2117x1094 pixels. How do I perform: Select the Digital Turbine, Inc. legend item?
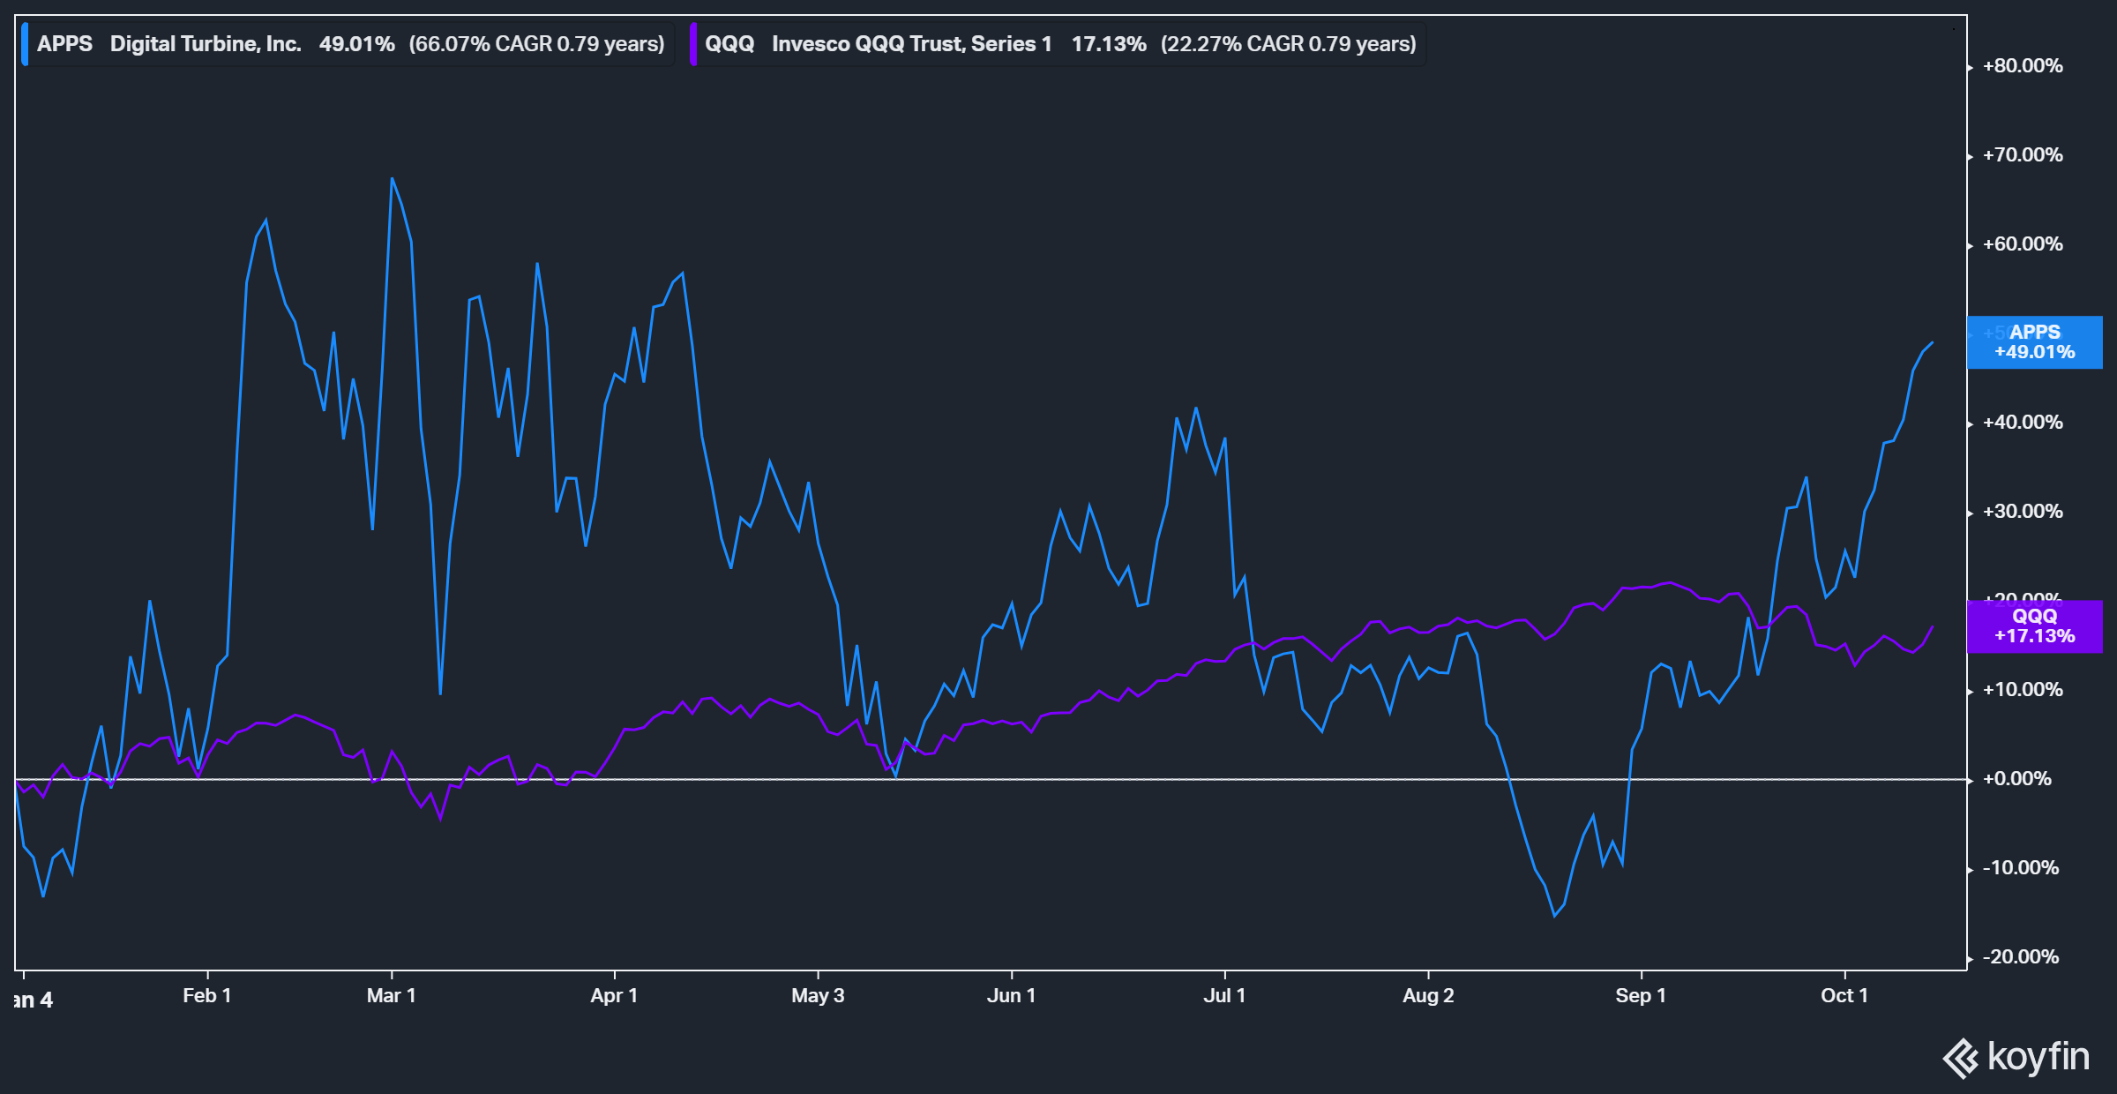coord(203,42)
